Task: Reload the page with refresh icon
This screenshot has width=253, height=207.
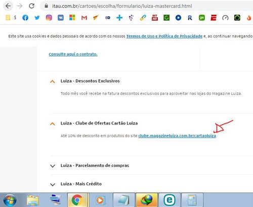Action: pyautogui.click(x=31, y=6)
